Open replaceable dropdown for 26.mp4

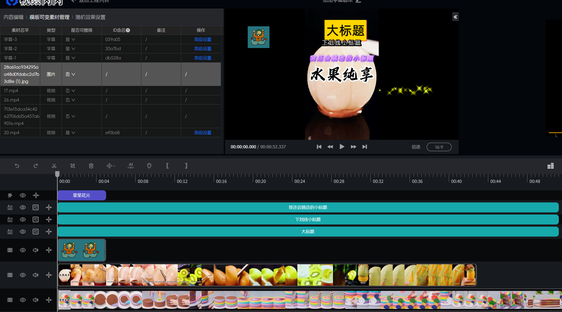point(71,100)
